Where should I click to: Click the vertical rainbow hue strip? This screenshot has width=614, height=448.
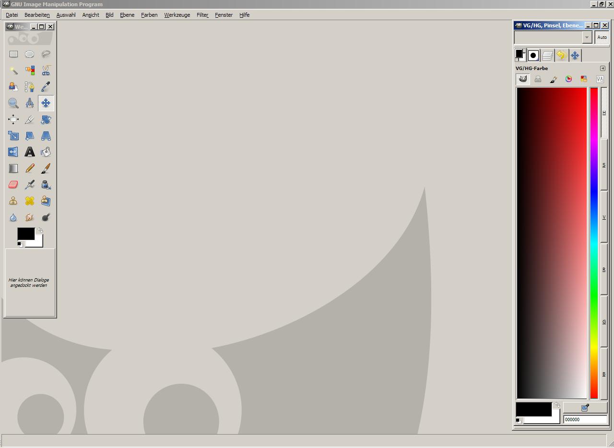pyautogui.click(x=594, y=243)
